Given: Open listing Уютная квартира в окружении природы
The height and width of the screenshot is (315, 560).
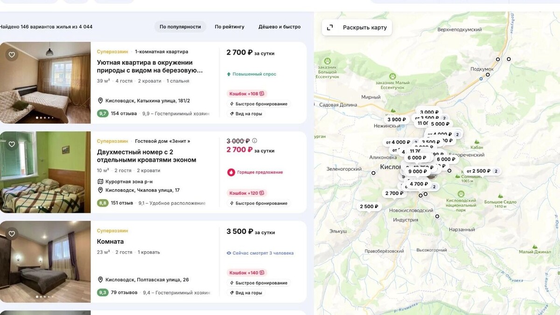Looking at the screenshot, I should click(x=150, y=66).
